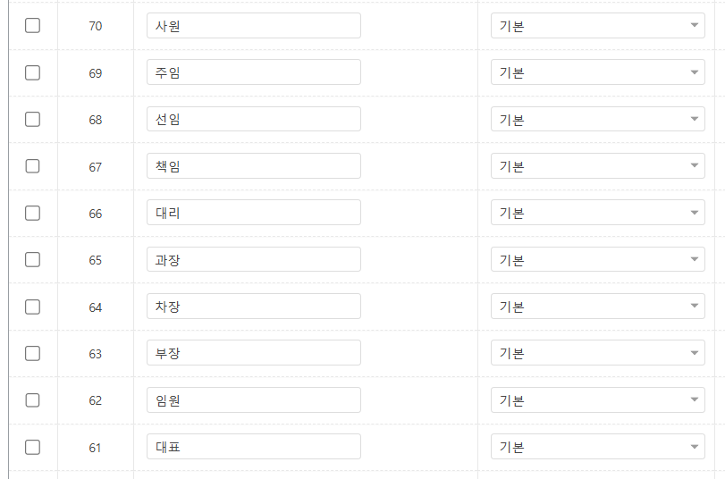The image size is (725, 479).
Task: Click into the 대리 input field
Action: pos(253,213)
